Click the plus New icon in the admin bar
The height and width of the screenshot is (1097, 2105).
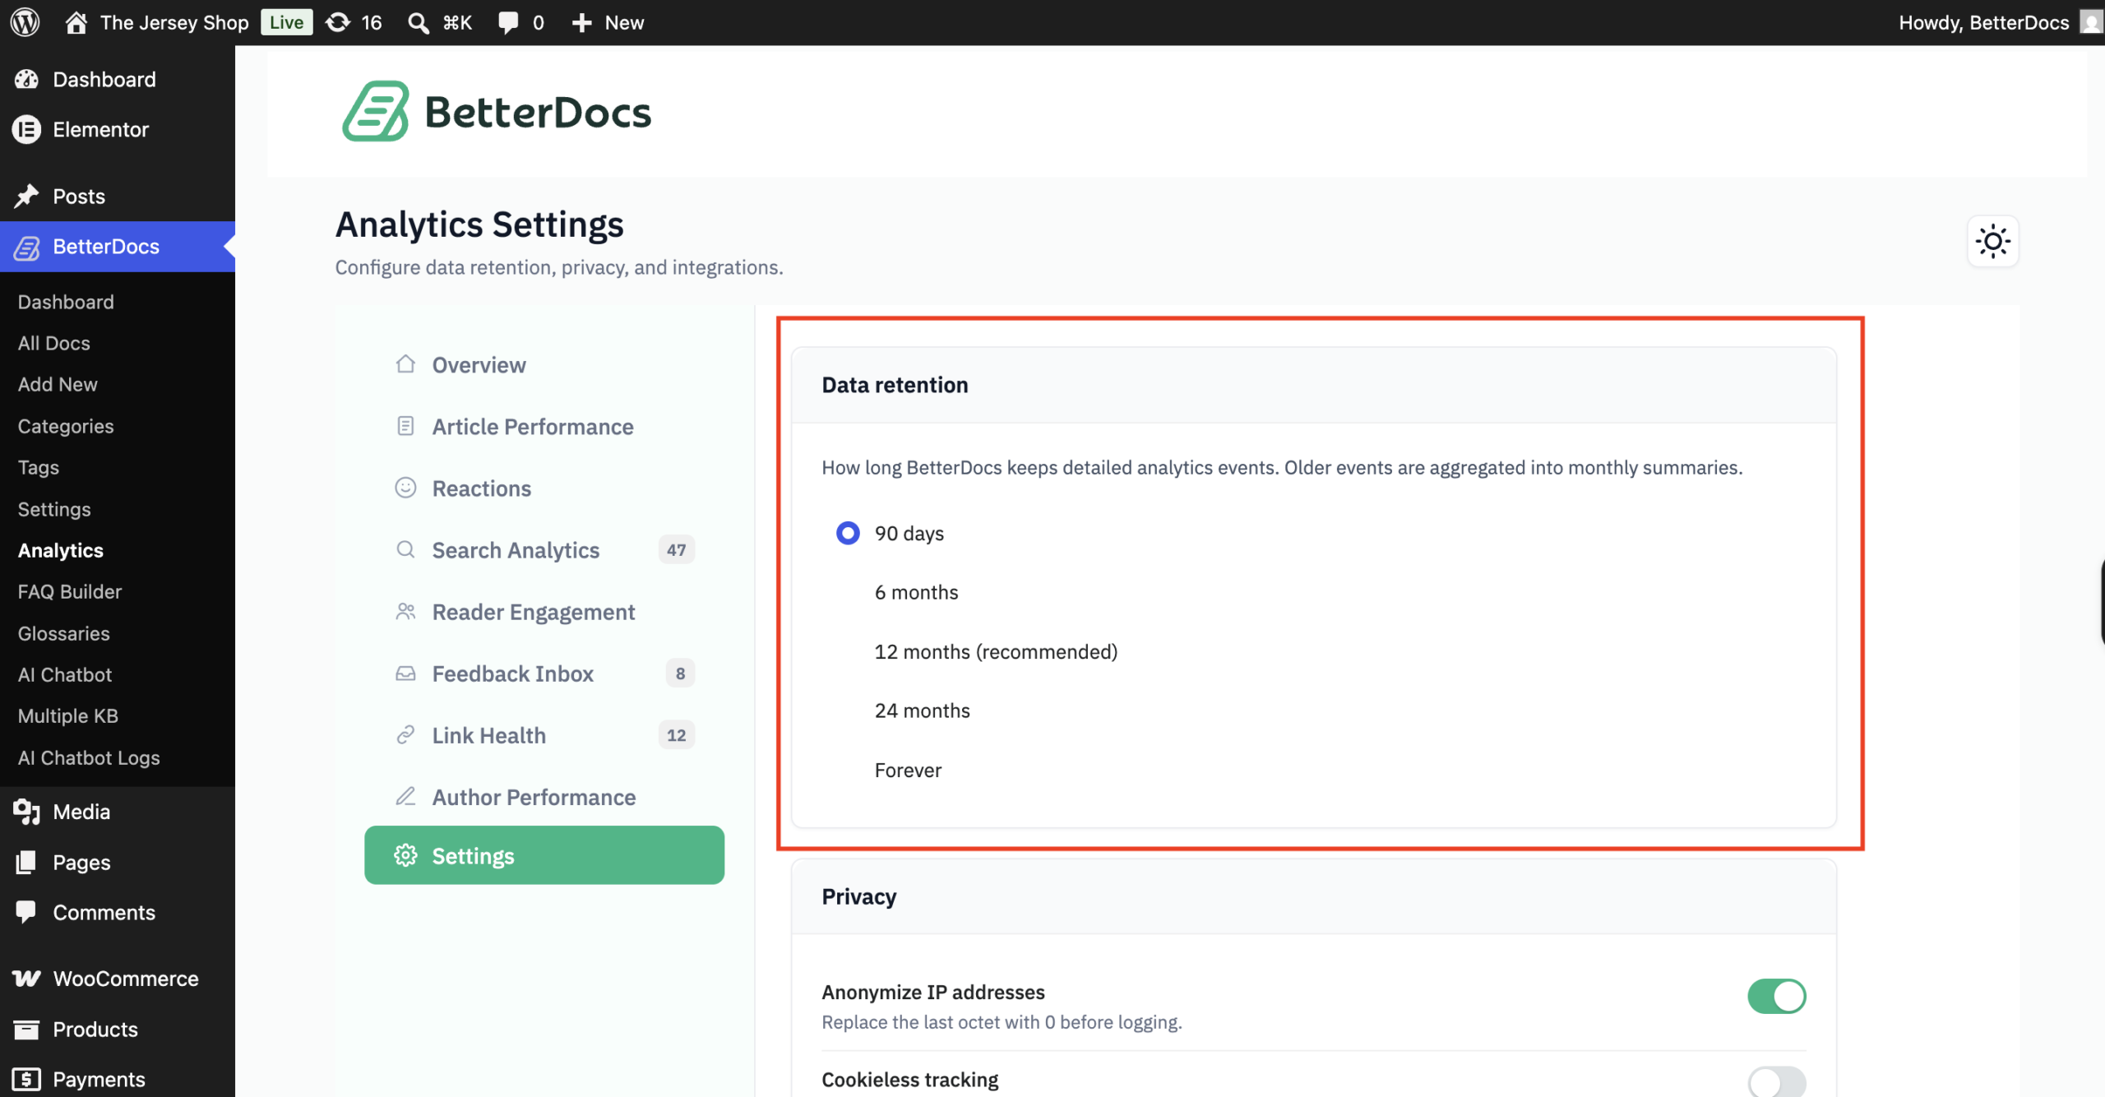click(x=581, y=22)
